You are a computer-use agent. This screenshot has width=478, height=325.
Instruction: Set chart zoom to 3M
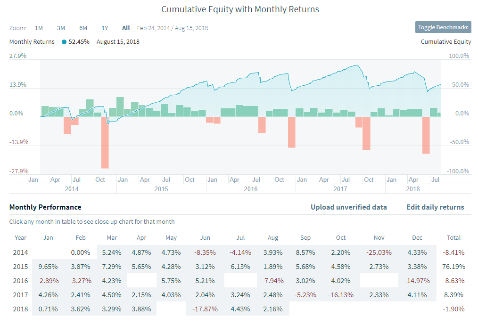click(x=61, y=28)
